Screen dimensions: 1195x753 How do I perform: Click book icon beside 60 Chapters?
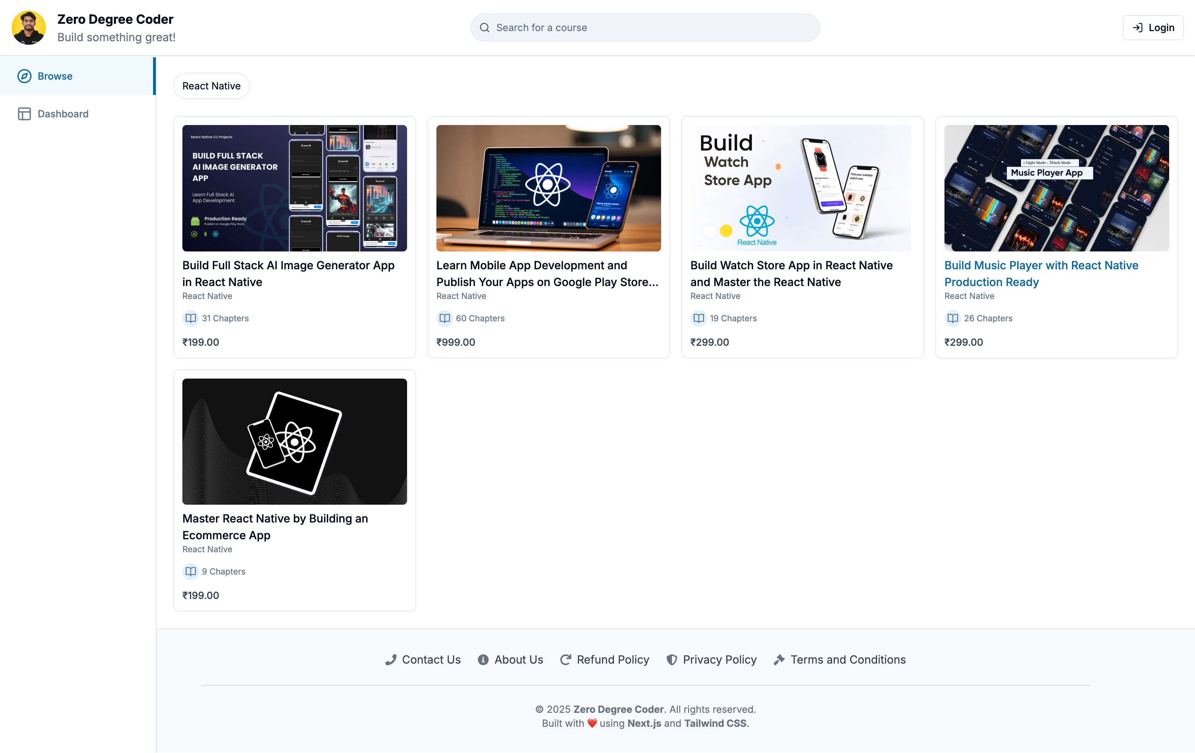(x=445, y=318)
